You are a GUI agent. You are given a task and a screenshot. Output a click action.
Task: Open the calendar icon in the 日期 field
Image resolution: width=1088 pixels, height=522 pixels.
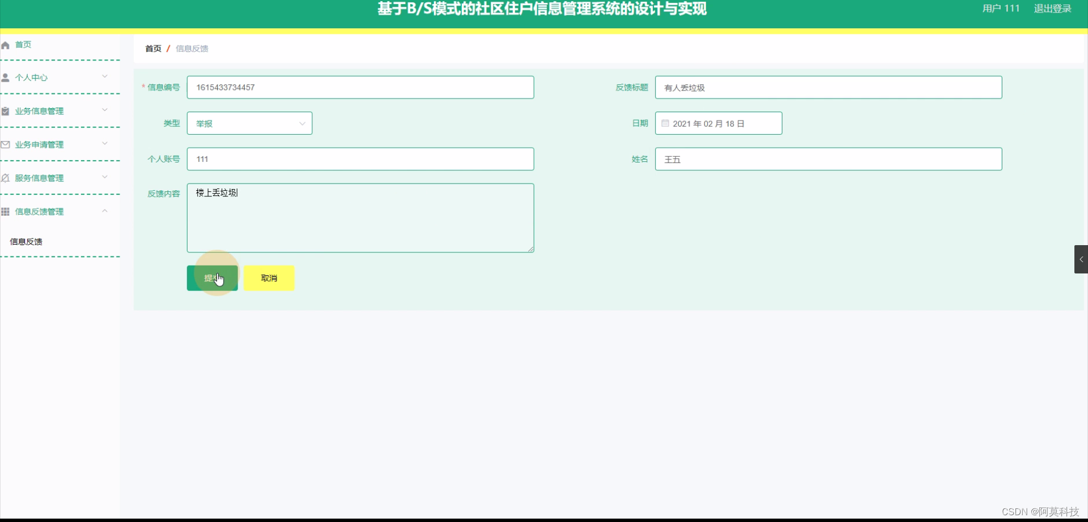(x=664, y=123)
